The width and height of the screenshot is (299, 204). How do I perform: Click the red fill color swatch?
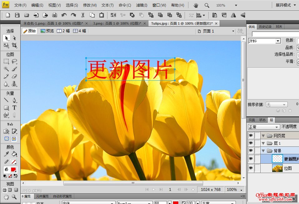pyautogui.click(x=13, y=170)
